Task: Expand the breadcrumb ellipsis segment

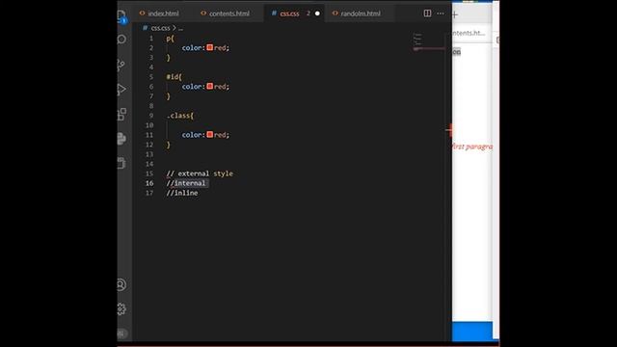Action: pos(180,28)
